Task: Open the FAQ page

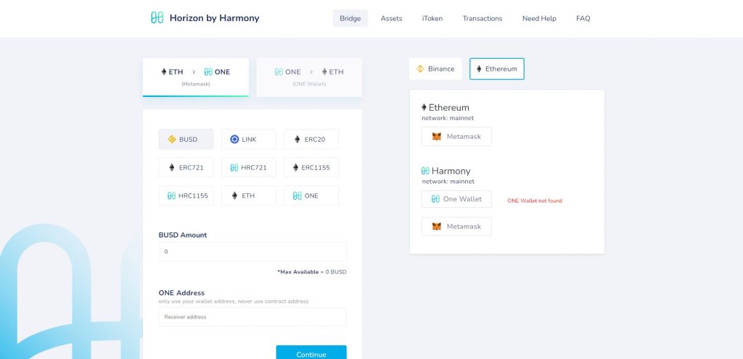Action: [x=583, y=18]
